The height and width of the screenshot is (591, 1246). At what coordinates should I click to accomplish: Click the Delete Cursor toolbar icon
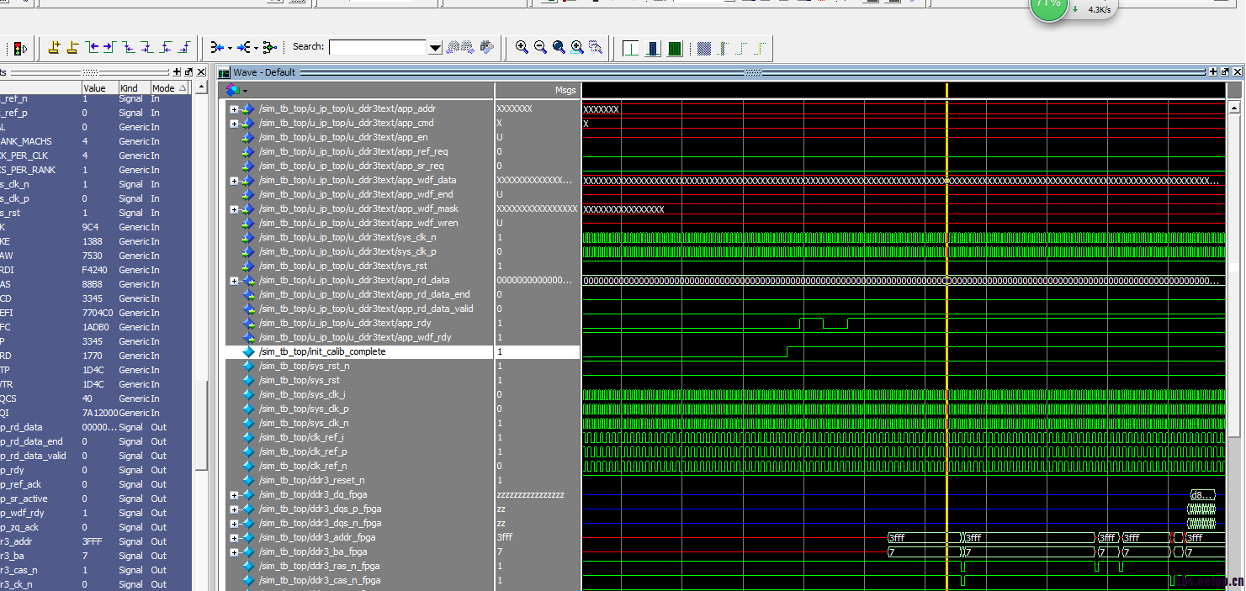click(x=72, y=48)
